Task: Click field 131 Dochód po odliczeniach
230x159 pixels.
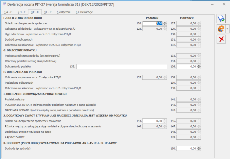Action: tap(188, 40)
